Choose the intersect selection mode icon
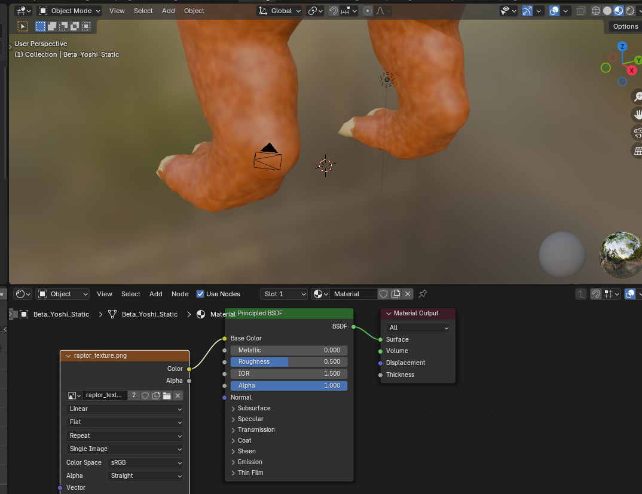This screenshot has height=494, width=642. click(x=86, y=27)
